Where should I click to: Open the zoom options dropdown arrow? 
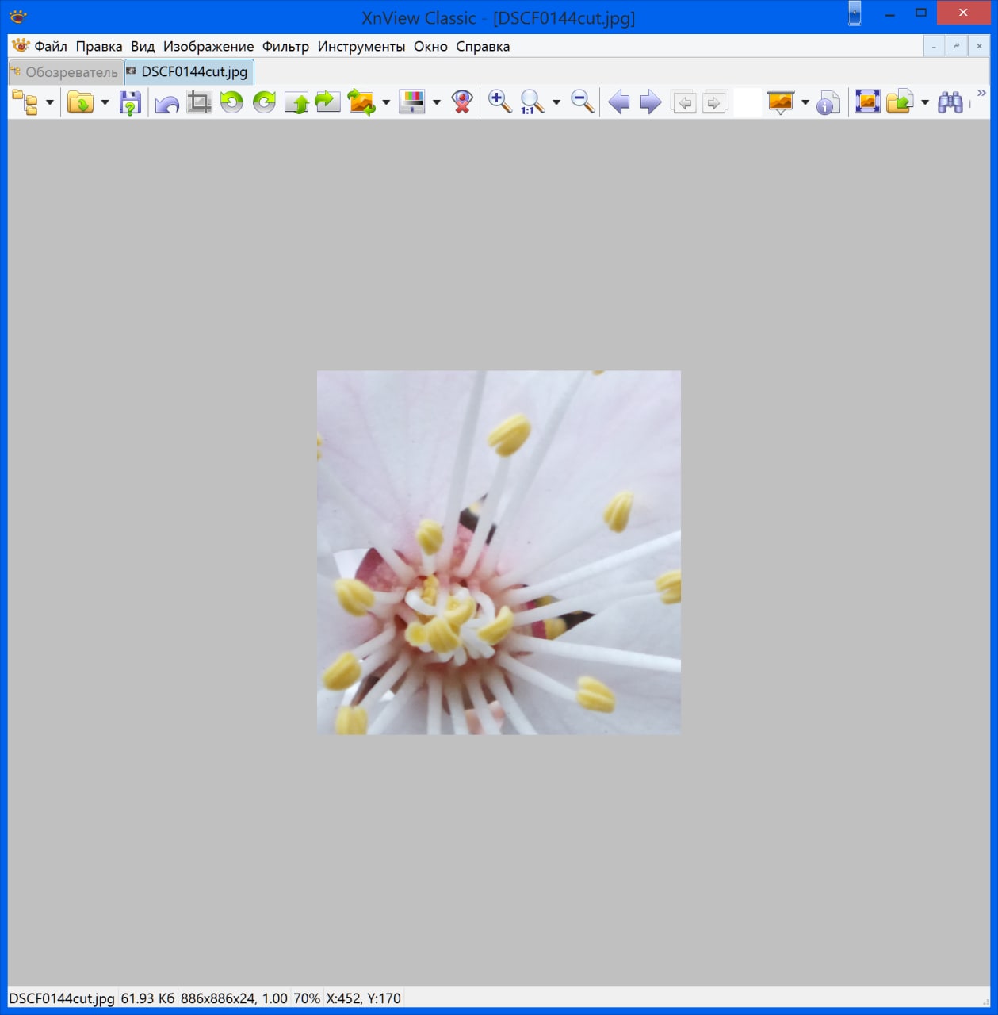[x=556, y=102]
